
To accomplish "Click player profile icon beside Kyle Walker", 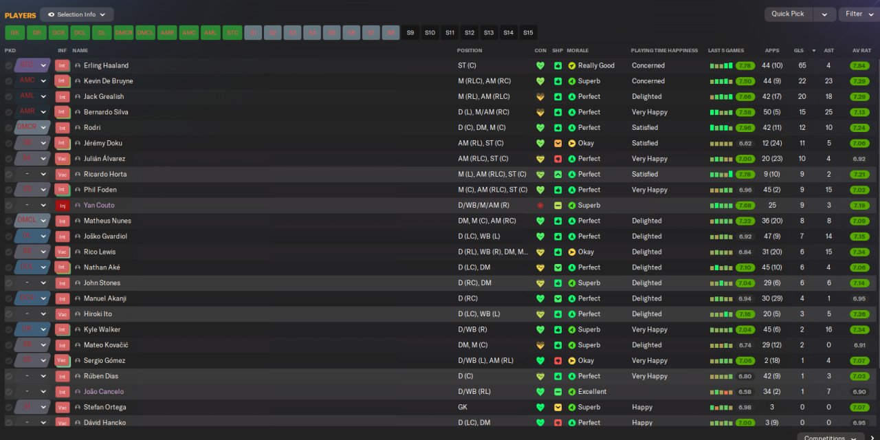I will coord(78,329).
